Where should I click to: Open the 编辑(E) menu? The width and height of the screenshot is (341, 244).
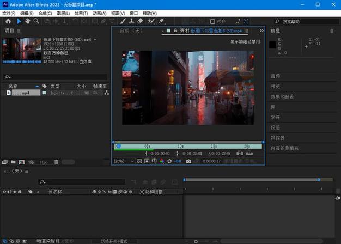(27, 13)
